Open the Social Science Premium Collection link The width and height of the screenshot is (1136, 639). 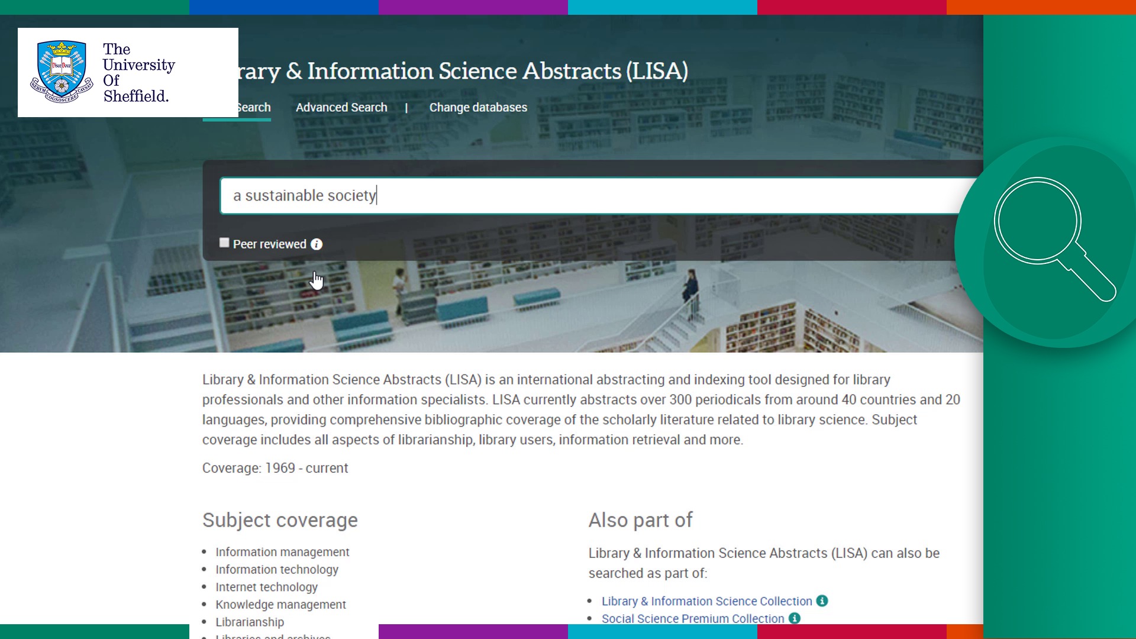693,618
